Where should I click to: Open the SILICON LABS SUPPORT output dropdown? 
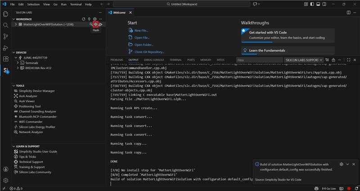304,60
